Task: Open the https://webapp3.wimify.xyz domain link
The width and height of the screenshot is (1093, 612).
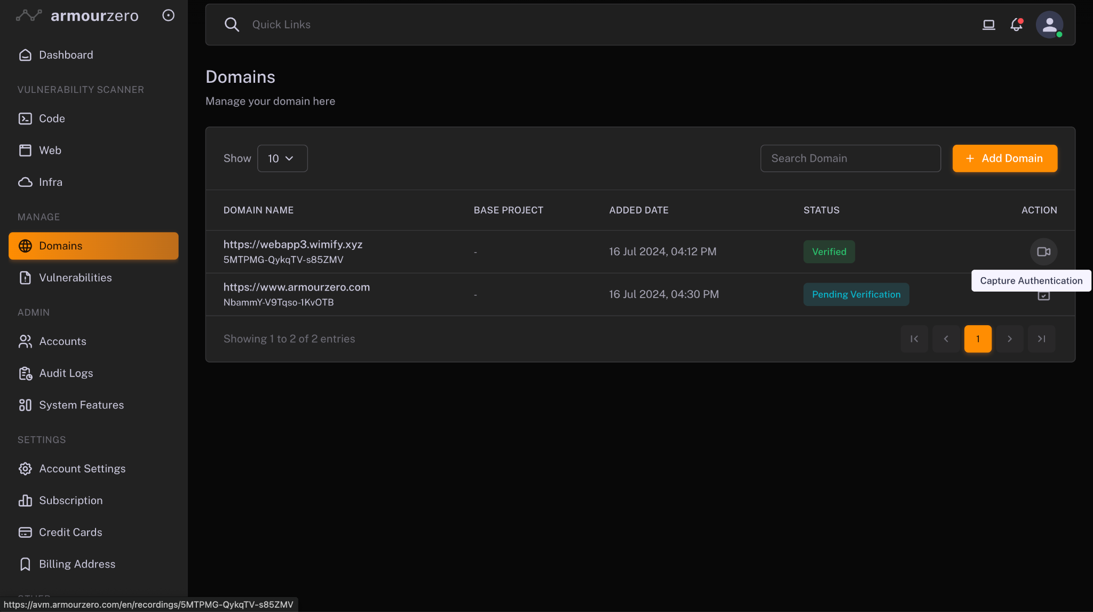Action: (292, 245)
